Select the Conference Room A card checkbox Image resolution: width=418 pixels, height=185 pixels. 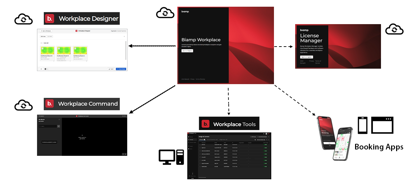point(42,48)
